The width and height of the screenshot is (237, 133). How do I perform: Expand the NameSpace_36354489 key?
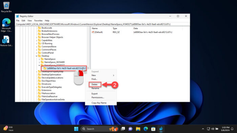(x=39, y=62)
